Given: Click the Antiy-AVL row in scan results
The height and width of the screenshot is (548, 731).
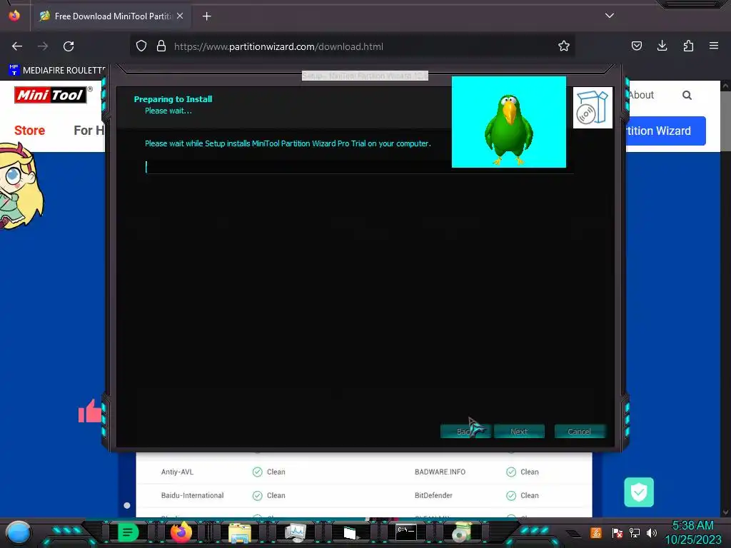Looking at the screenshot, I should coord(263,472).
